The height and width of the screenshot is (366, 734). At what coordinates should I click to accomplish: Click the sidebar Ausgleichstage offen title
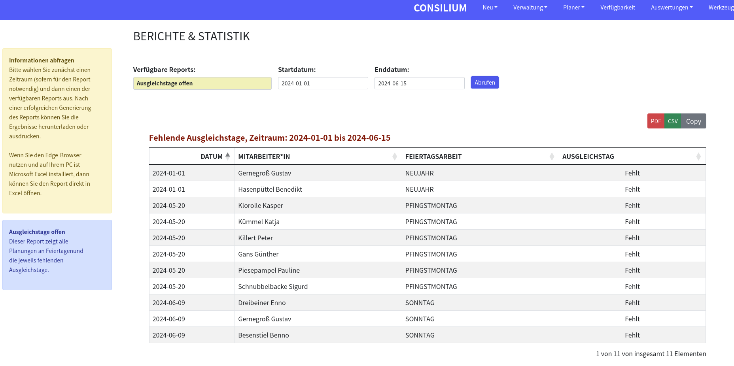(x=37, y=232)
